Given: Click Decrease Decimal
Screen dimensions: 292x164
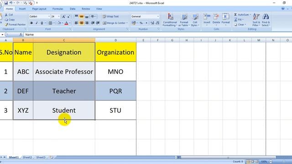Looking at the screenshot, I should (x=157, y=23).
